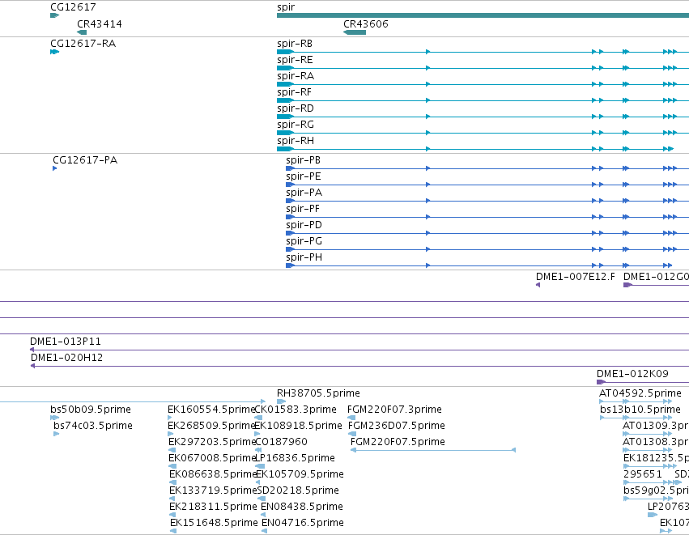Click the purple arrow beside DME1-007E12.F

point(538,285)
